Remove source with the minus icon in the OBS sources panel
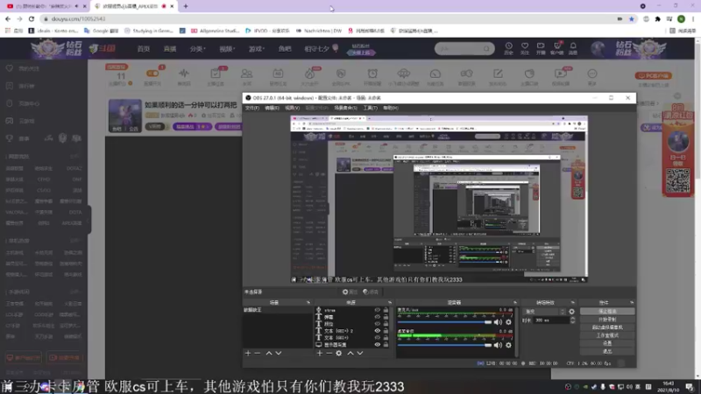Viewport: 701px width, 394px height. pyautogui.click(x=329, y=353)
